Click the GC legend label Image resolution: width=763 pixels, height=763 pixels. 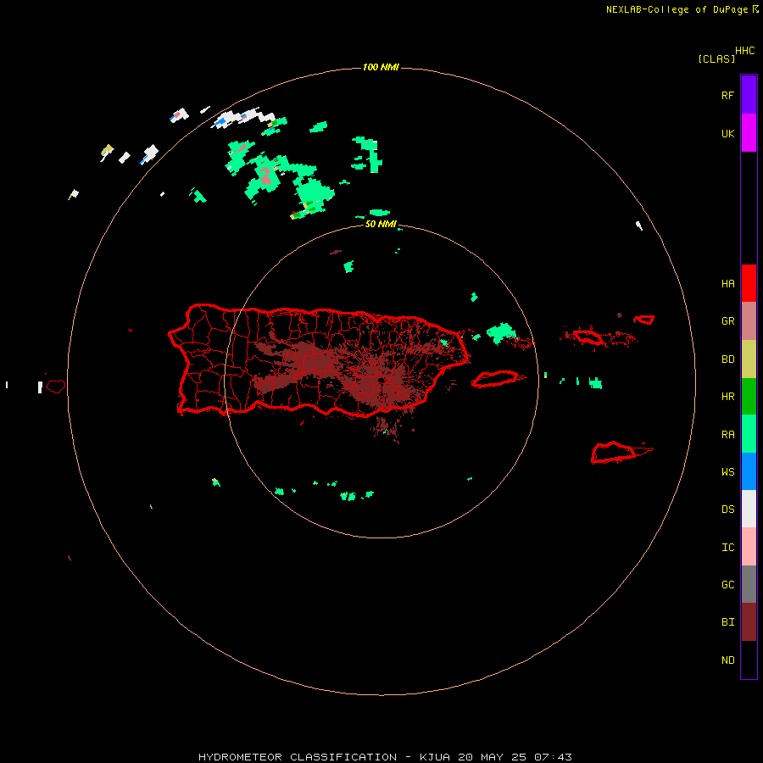pos(727,585)
